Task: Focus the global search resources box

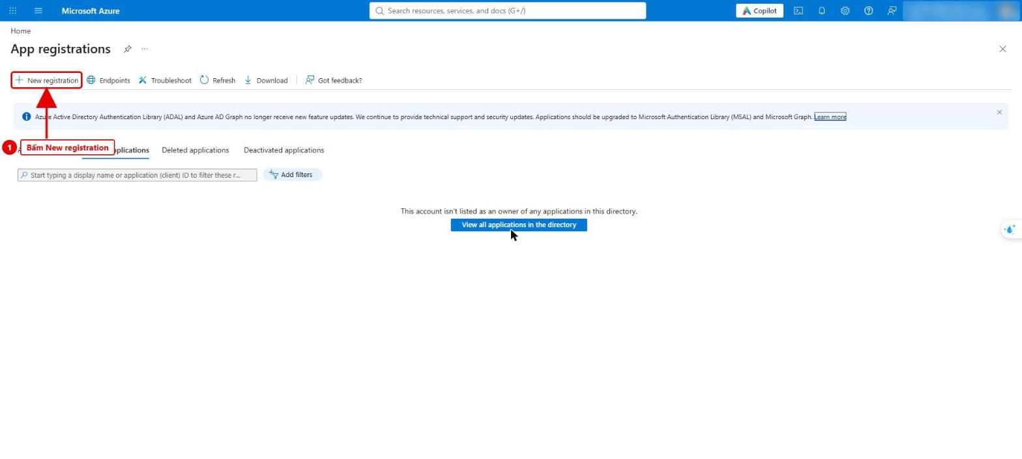Action: click(x=508, y=10)
